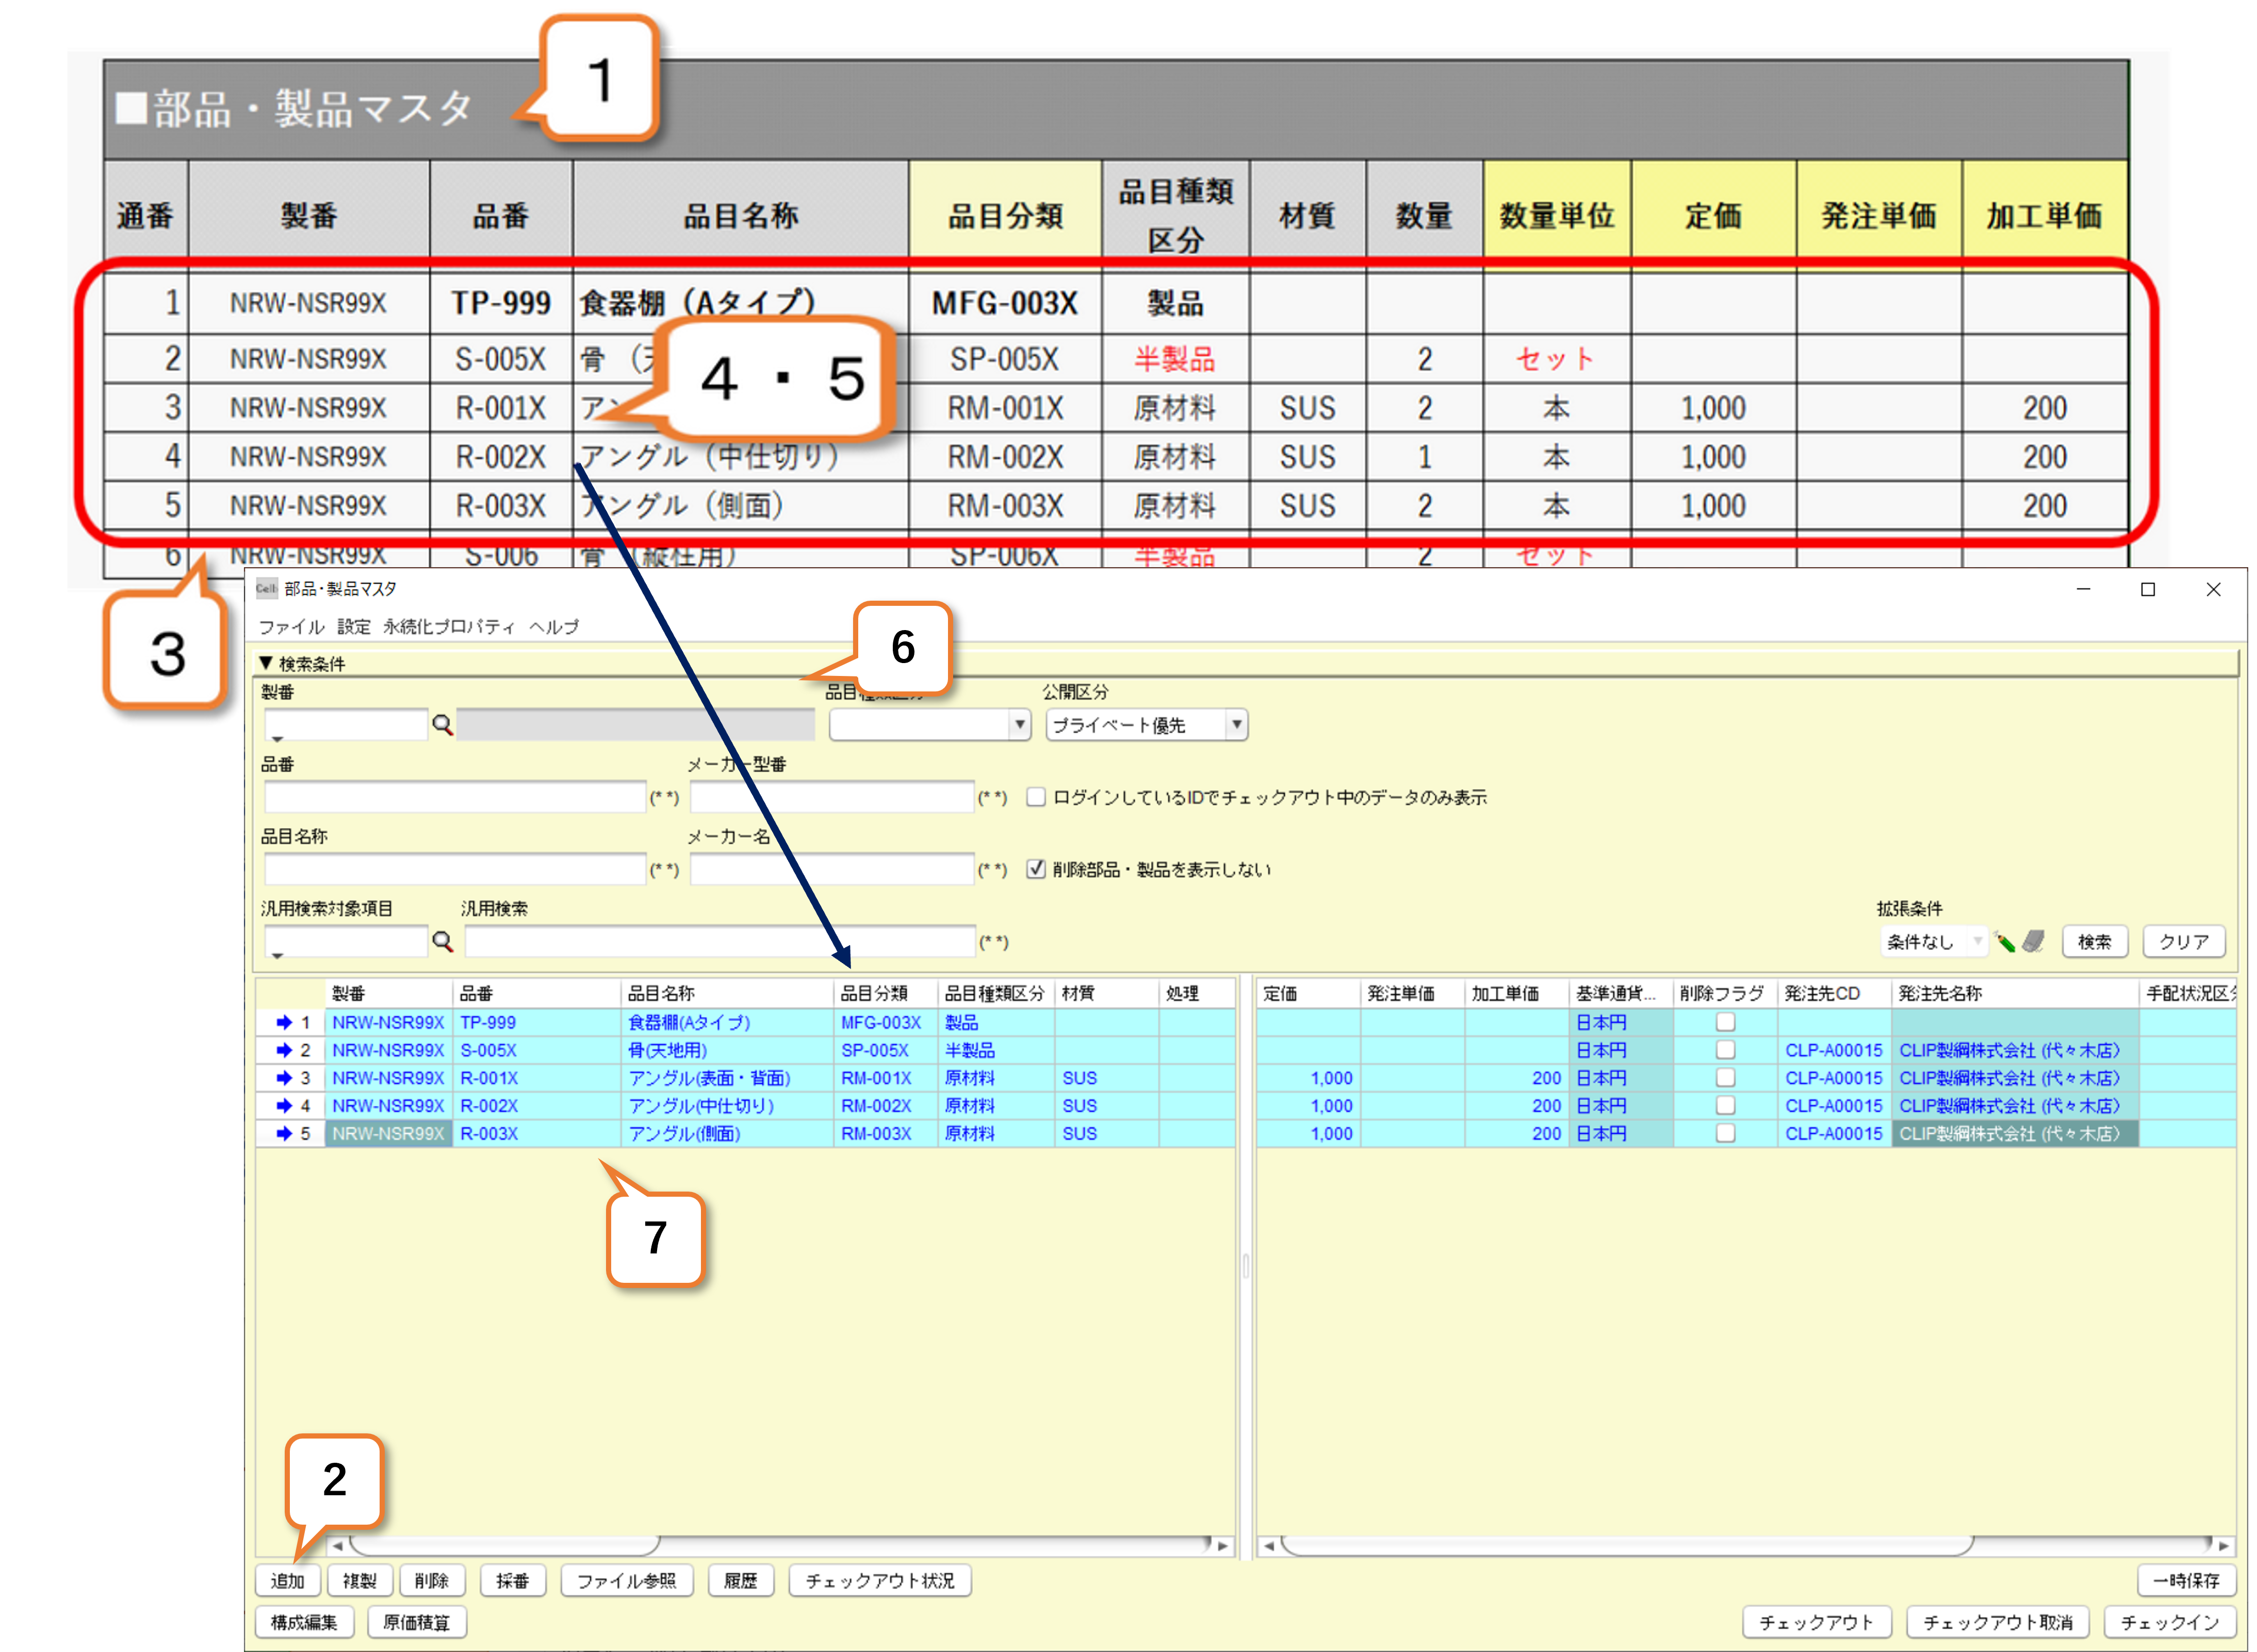The width and height of the screenshot is (2257, 1652).
Task: Toggle 削除フラグ checkbox for S-005X row
Action: 1726,1050
